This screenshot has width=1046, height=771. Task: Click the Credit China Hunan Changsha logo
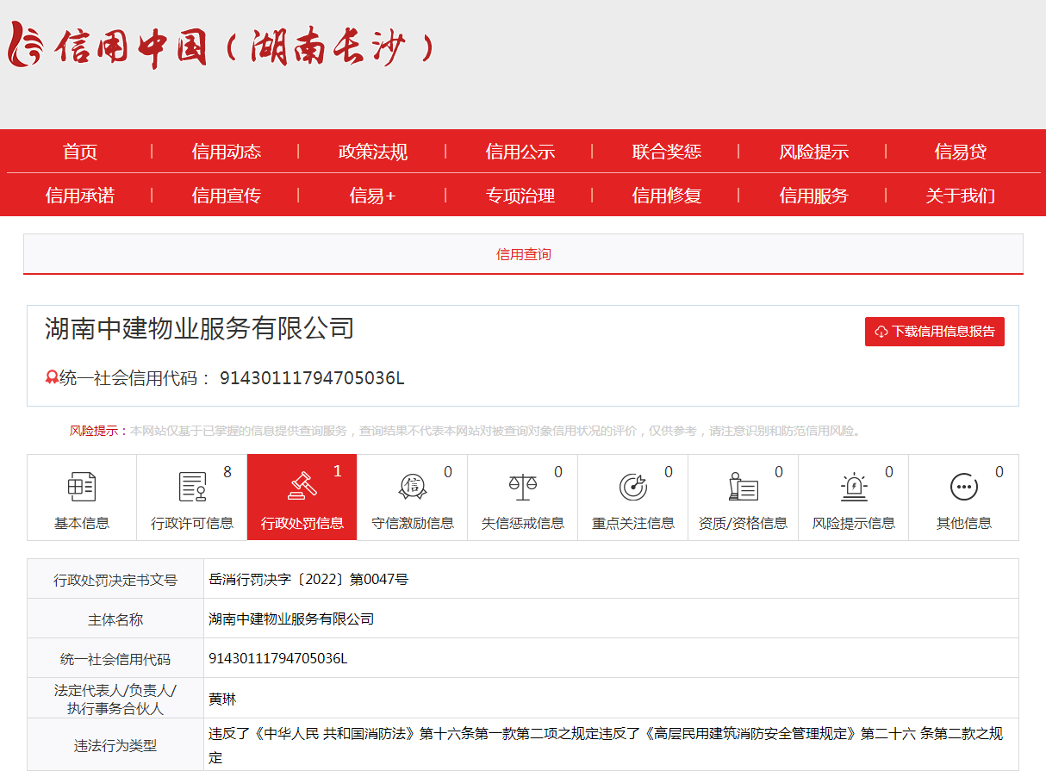click(221, 45)
